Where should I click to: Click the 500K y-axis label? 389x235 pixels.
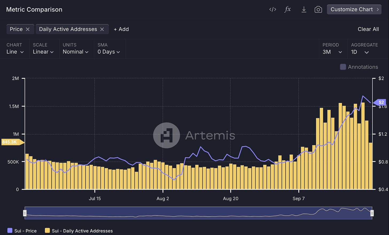click(13, 162)
